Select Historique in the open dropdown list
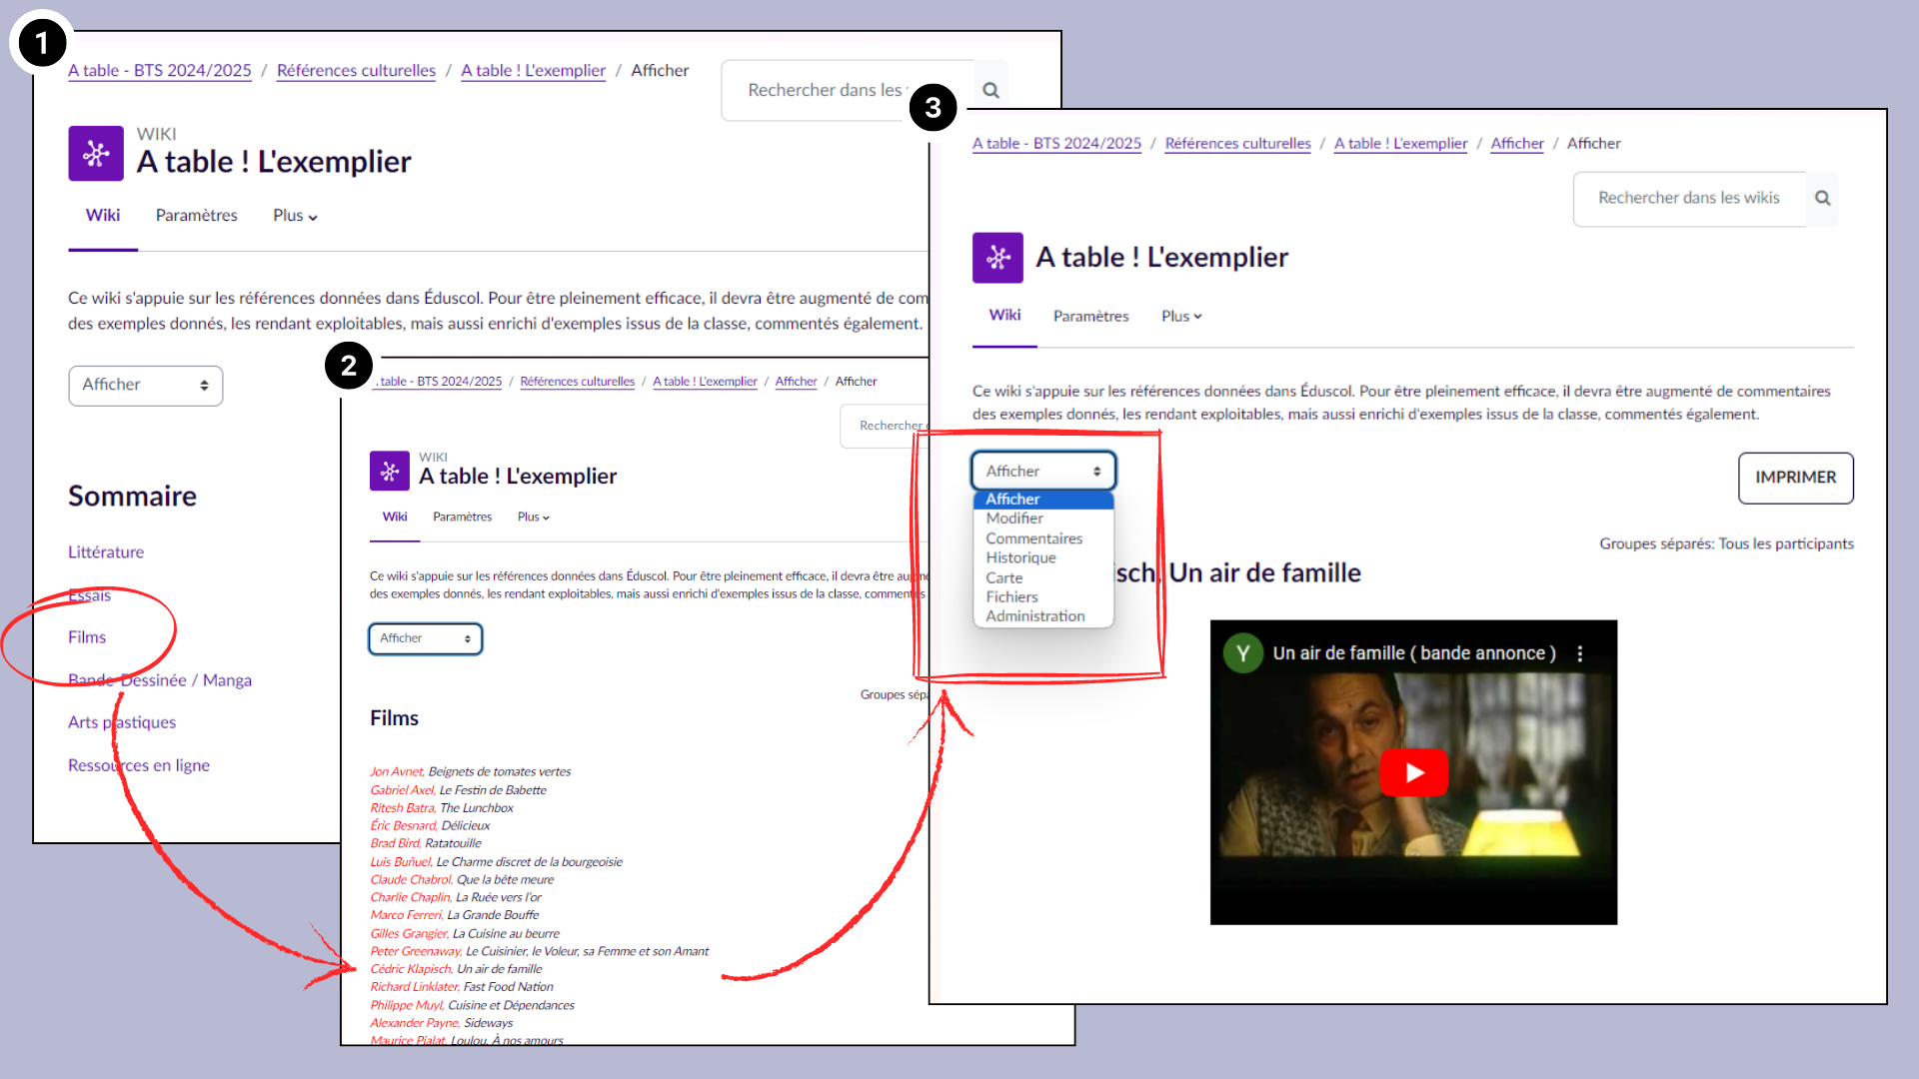 pos(1020,557)
